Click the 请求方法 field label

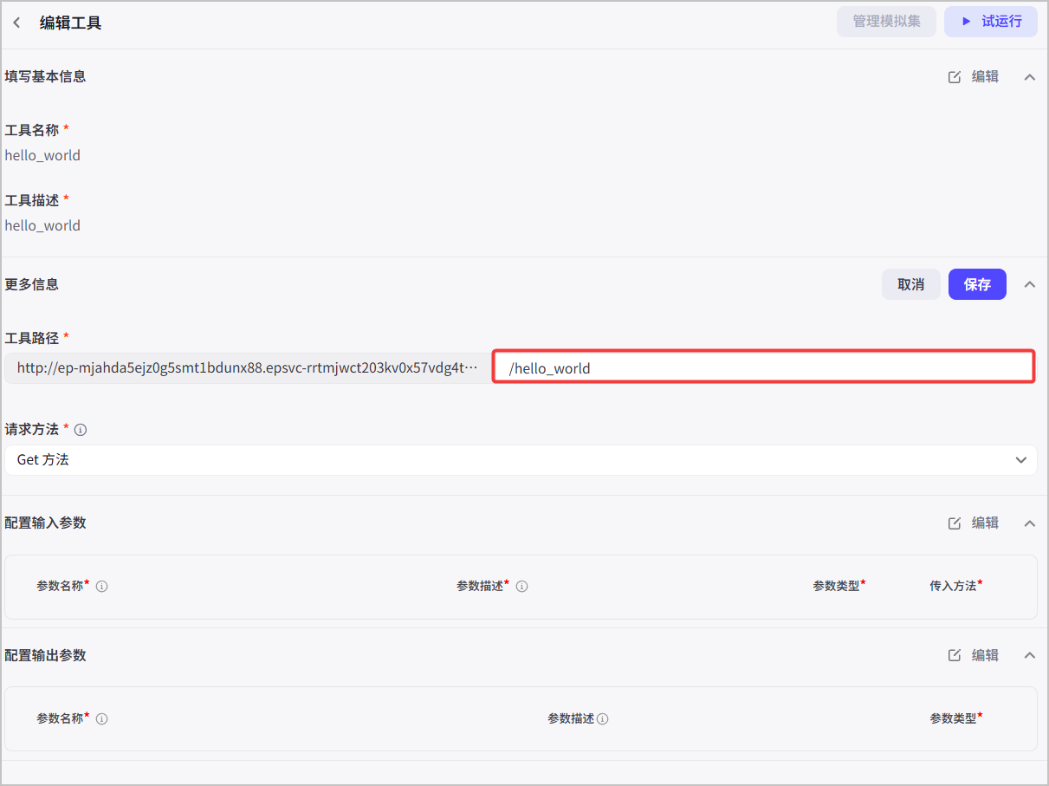pyautogui.click(x=31, y=430)
